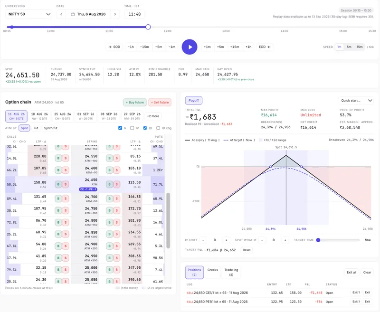
Task: Set replay speed to 5m per tick
Action: coord(349,47)
